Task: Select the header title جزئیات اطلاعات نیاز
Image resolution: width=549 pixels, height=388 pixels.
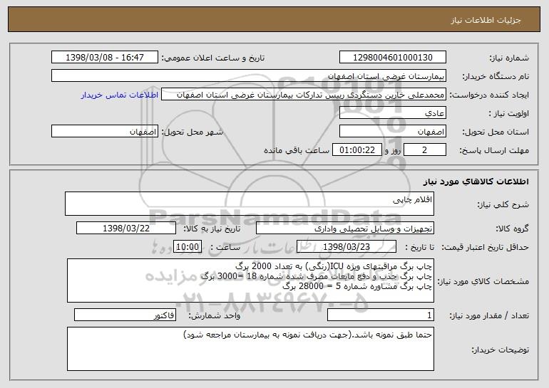Action: click(x=486, y=20)
